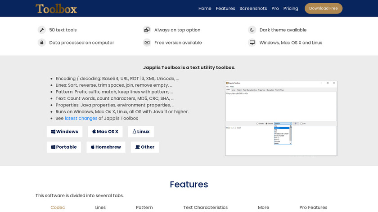Click the Always on top option icon
The height and width of the screenshot is (212, 378).
point(147,30)
